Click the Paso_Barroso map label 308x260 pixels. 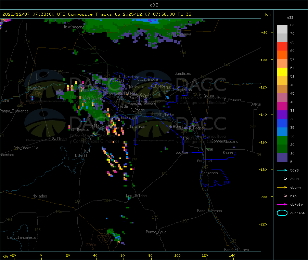point(209,211)
